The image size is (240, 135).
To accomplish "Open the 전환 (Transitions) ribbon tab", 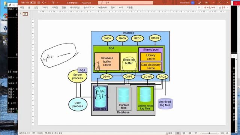I will (x=64, y=7).
